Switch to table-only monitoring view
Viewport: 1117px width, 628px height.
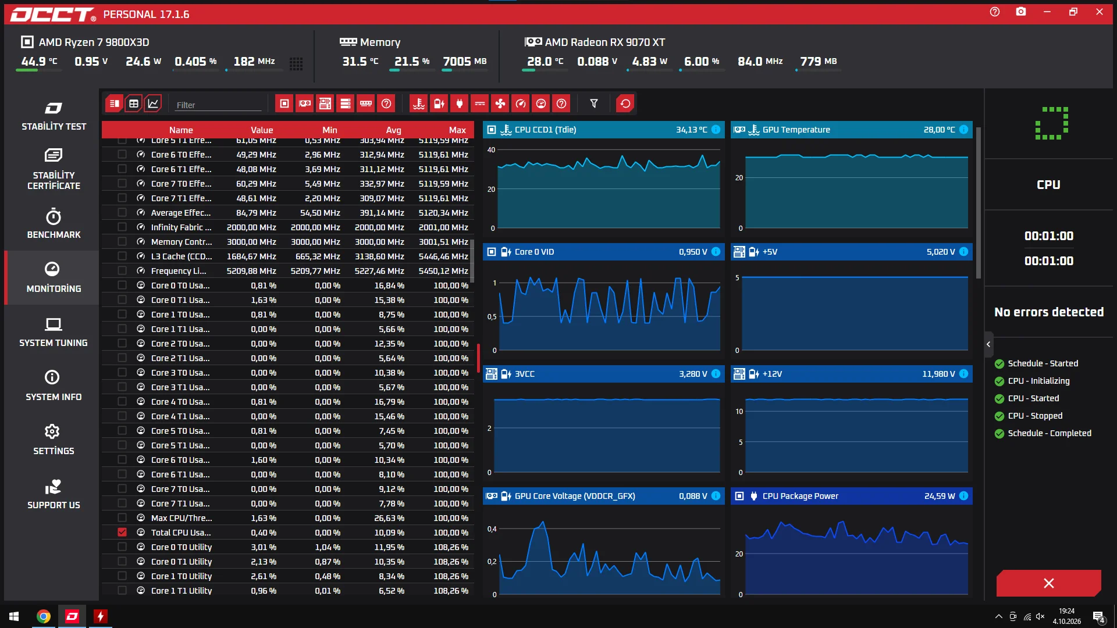point(134,104)
